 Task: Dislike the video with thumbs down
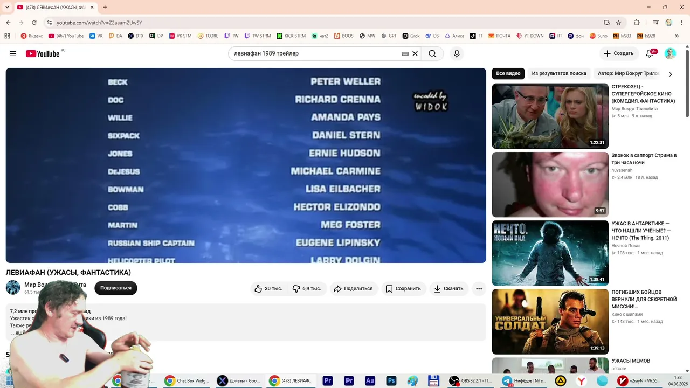pyautogui.click(x=307, y=288)
